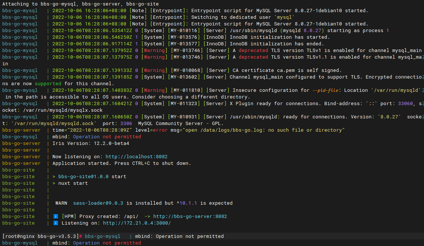Click 'X Plugin ready for connections.' text
The width and height of the screenshot is (424, 246).
(275, 103)
